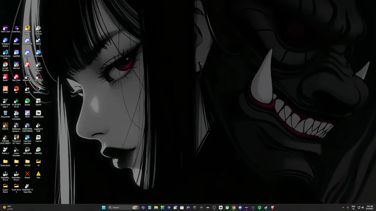The height and width of the screenshot is (211, 376).
Task: Open File Explorer from the taskbar
Action: [156, 207]
